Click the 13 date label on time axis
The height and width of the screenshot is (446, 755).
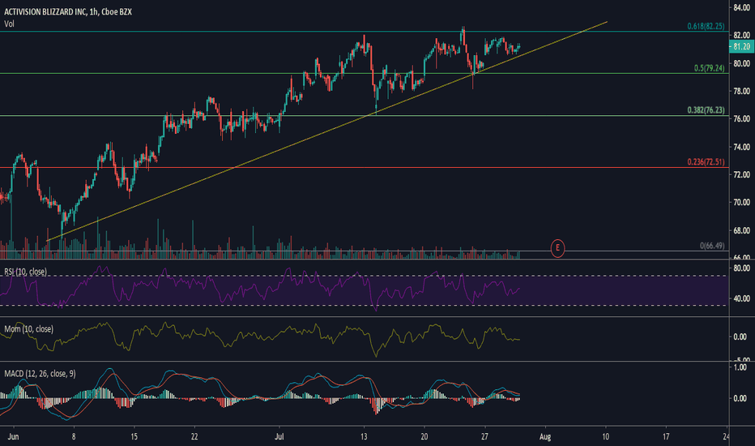tap(364, 436)
